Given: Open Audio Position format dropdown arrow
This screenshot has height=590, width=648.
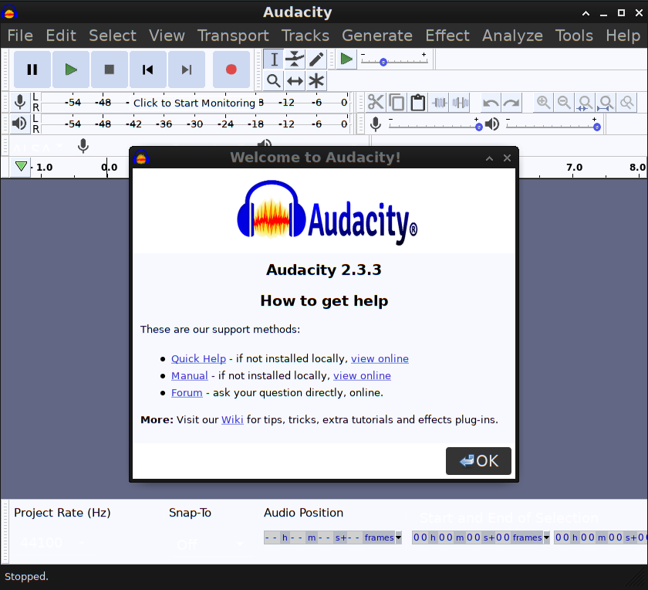Looking at the screenshot, I should click(398, 537).
